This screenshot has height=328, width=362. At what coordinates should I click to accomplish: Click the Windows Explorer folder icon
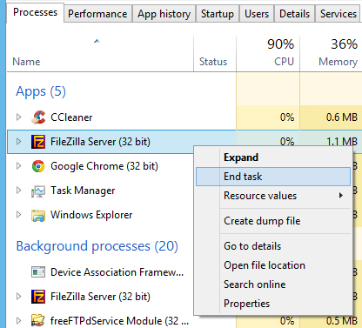click(x=38, y=215)
